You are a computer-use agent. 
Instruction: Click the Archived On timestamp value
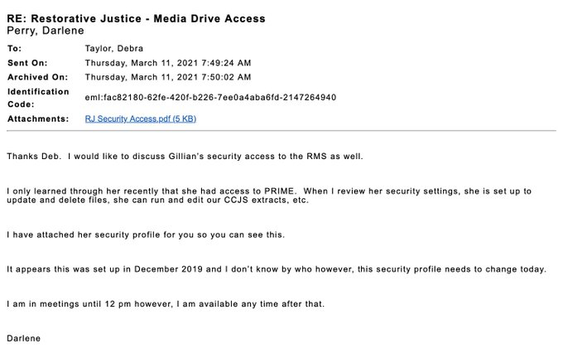[168, 77]
